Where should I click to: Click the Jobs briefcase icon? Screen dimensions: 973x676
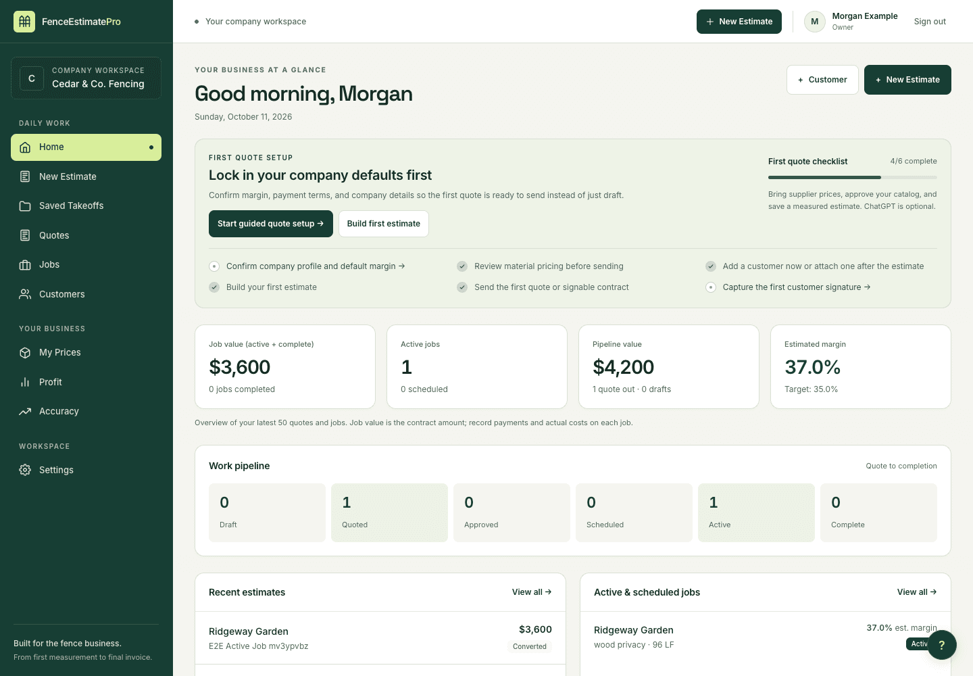(25, 265)
